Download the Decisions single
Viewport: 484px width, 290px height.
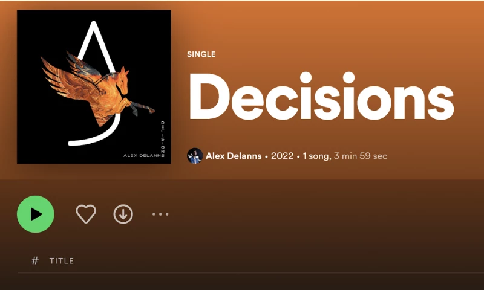pos(123,214)
